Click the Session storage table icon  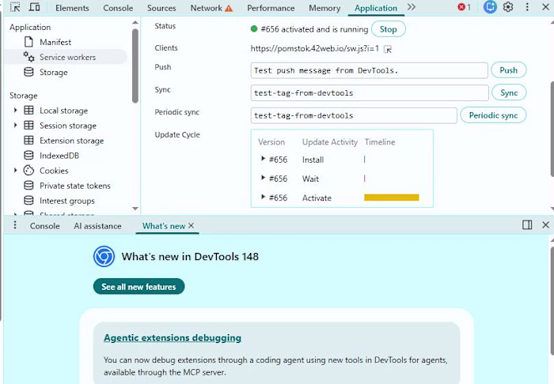(28, 125)
